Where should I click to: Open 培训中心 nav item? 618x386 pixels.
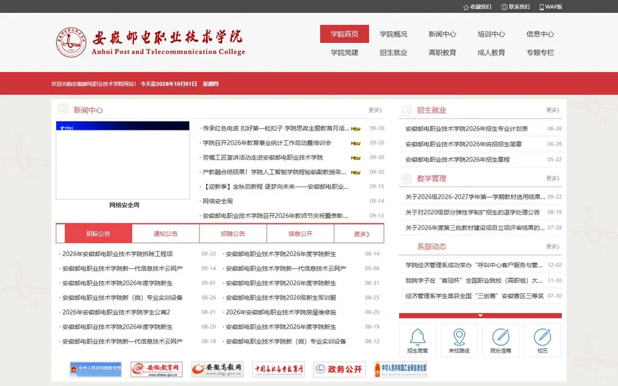(x=491, y=34)
